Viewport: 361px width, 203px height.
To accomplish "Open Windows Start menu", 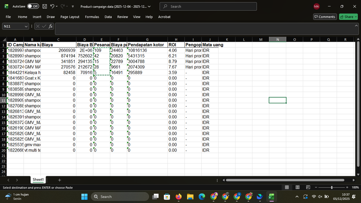I will coord(84,197).
